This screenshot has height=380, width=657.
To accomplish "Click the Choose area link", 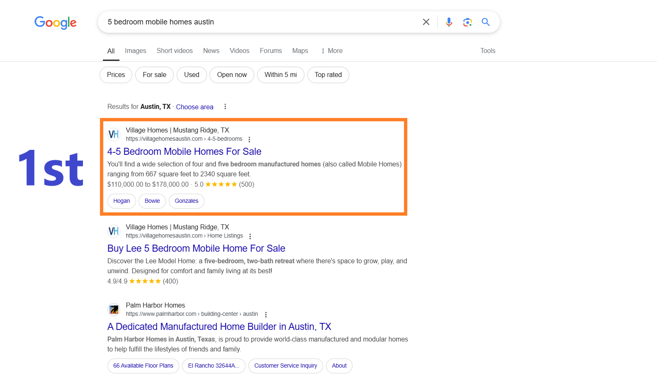I will click(x=195, y=107).
